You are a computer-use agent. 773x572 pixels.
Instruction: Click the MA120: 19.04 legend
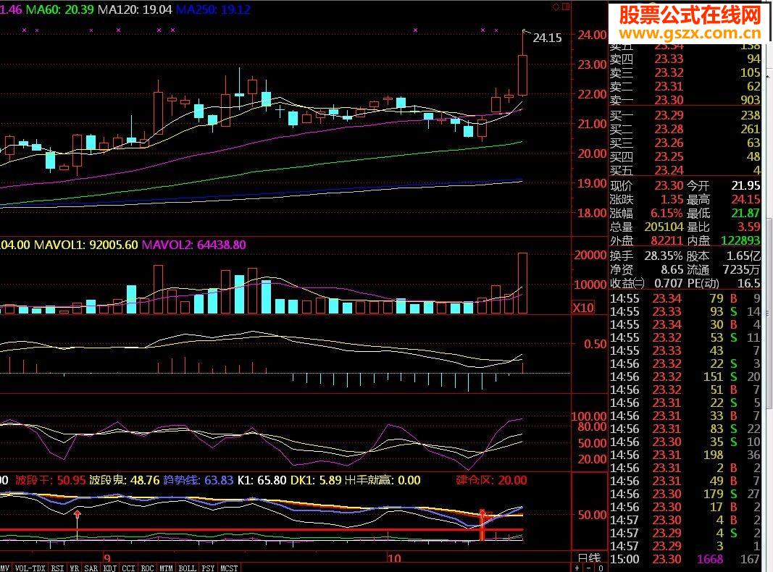coord(135,9)
